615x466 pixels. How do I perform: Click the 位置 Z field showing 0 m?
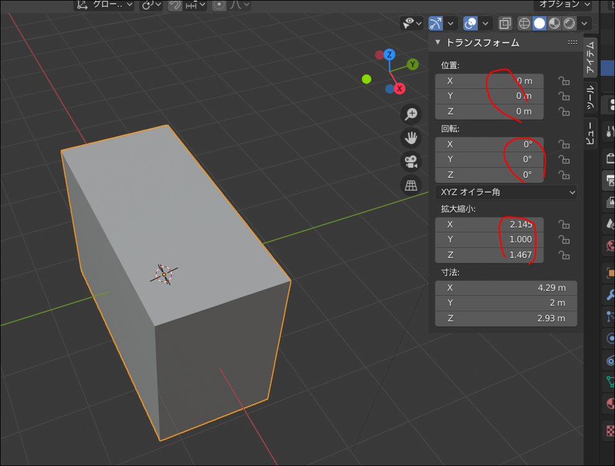tap(489, 112)
